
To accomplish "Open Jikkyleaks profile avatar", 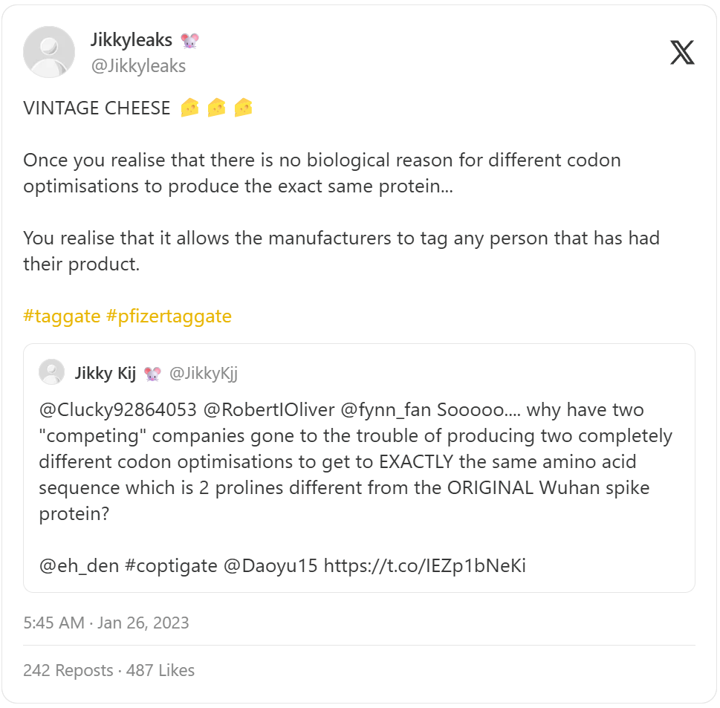I will coord(49,52).
